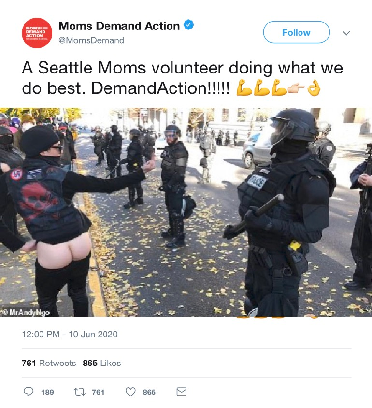Open the 761 Retweets list

49,363
